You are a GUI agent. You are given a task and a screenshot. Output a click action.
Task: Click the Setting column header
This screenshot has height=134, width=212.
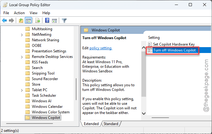tap(154, 38)
